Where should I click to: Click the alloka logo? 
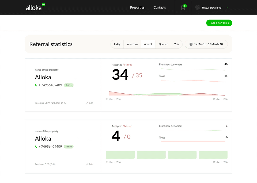tap(35, 7)
